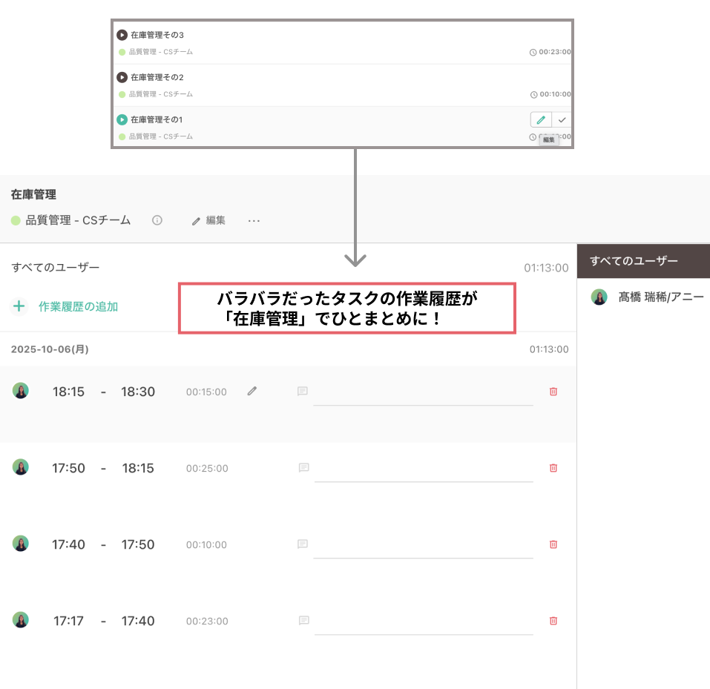This screenshot has height=689, width=710.
Task: Type a memo in the 18:15 entry field
Action: (423, 395)
